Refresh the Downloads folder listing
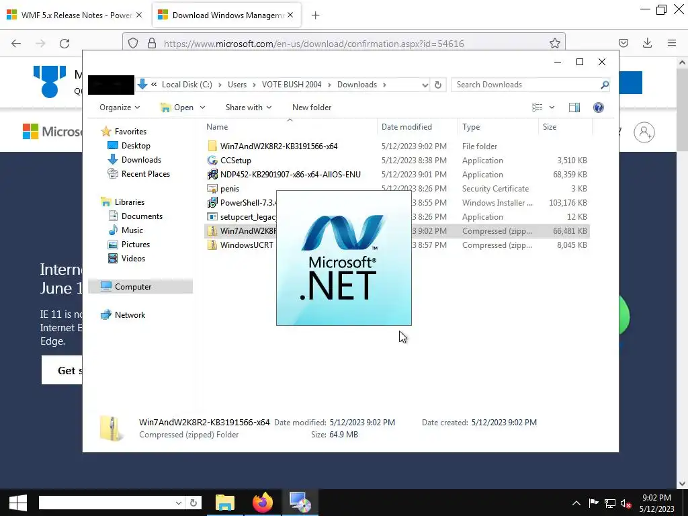The width and height of the screenshot is (688, 516). [x=438, y=85]
